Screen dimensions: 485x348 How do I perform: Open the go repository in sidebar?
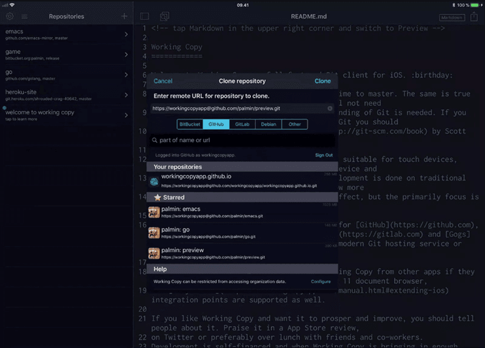click(67, 75)
